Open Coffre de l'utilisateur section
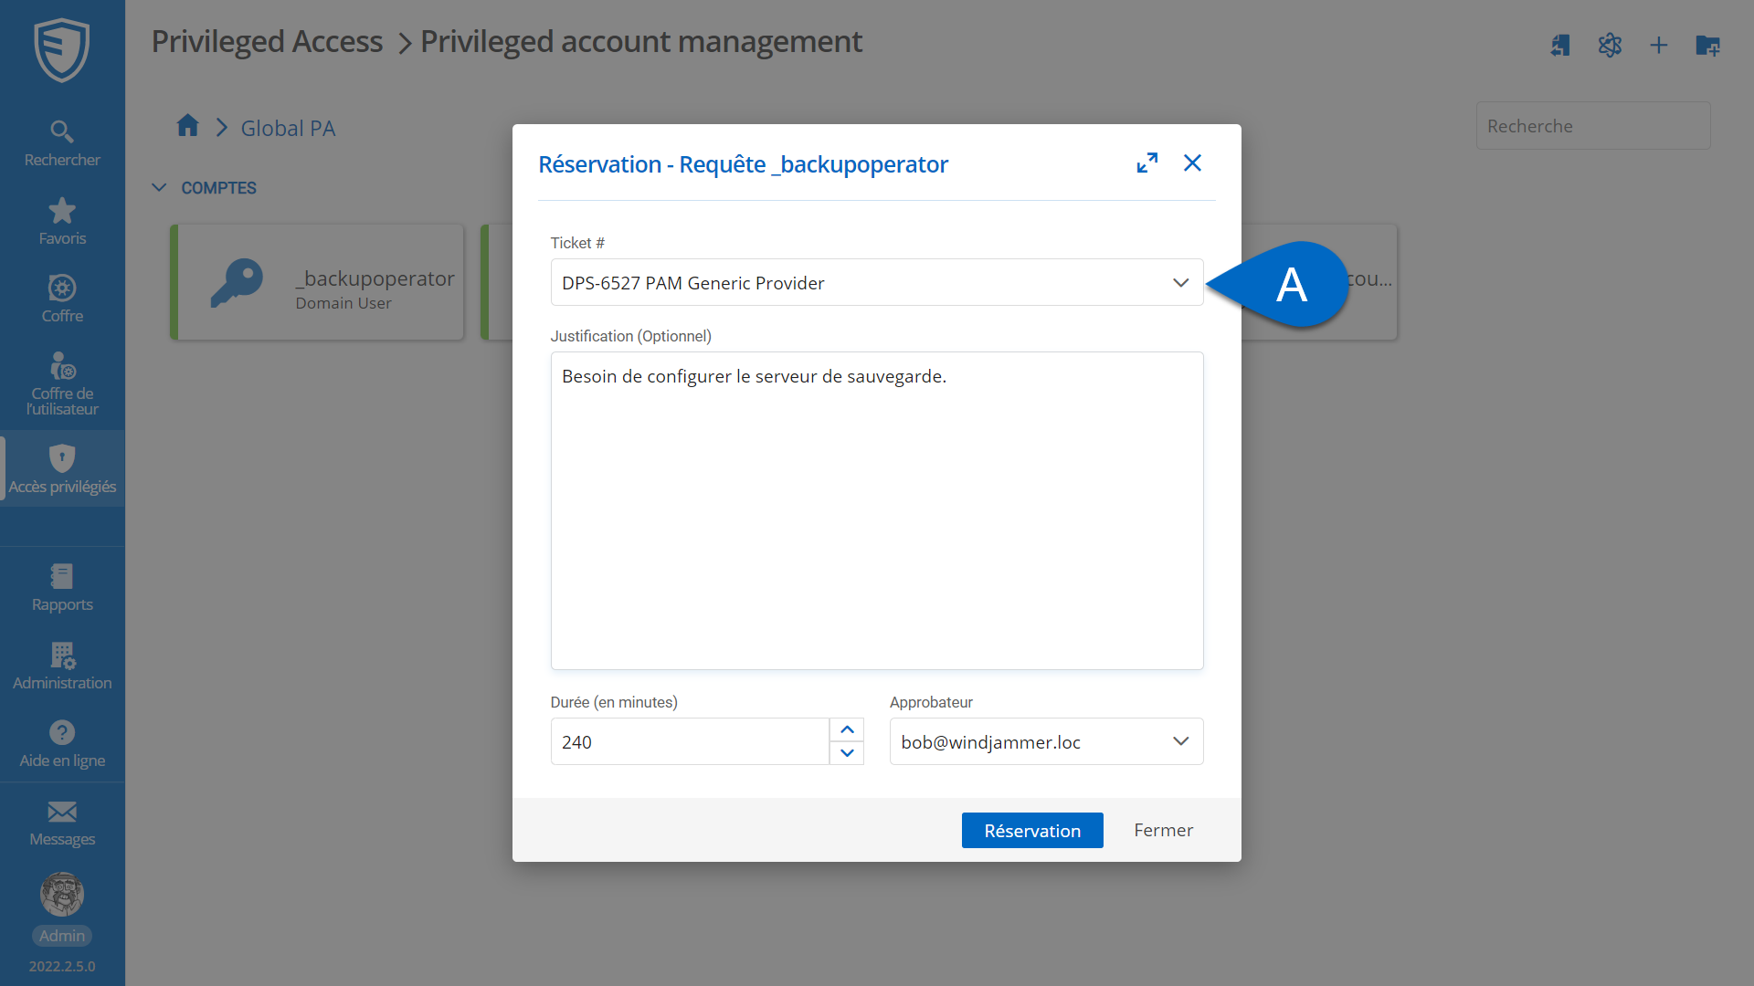The width and height of the screenshot is (1754, 986). point(61,381)
